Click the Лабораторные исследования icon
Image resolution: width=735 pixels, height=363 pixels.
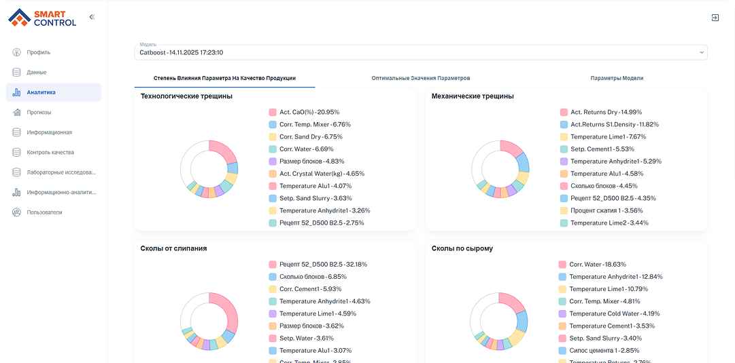pyautogui.click(x=16, y=172)
